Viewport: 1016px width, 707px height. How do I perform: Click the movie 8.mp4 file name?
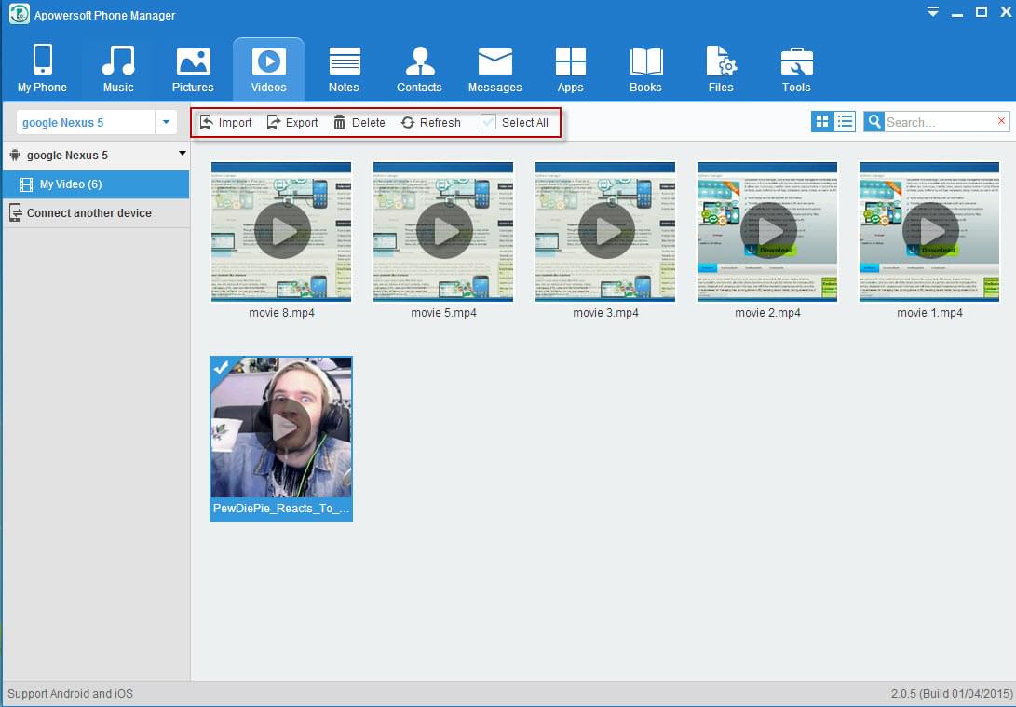click(281, 313)
